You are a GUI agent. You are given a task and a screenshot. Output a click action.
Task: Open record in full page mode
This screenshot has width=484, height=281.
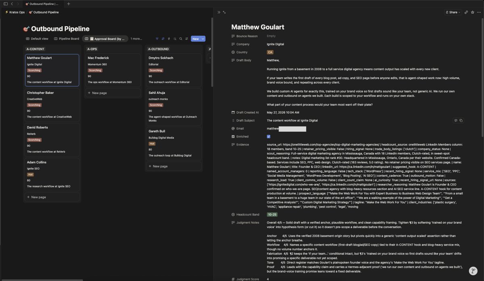click(x=224, y=12)
